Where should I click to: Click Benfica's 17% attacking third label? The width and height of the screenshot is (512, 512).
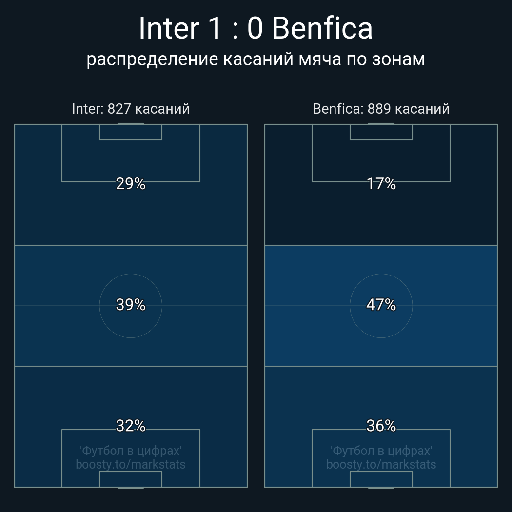381,184
